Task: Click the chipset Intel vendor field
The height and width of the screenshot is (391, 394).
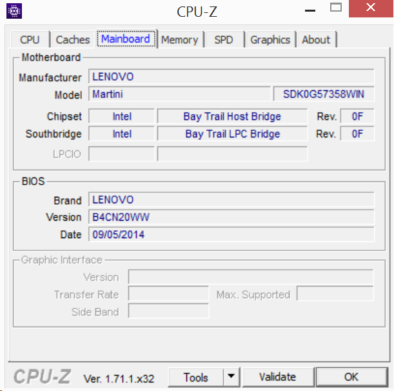Action: click(122, 116)
